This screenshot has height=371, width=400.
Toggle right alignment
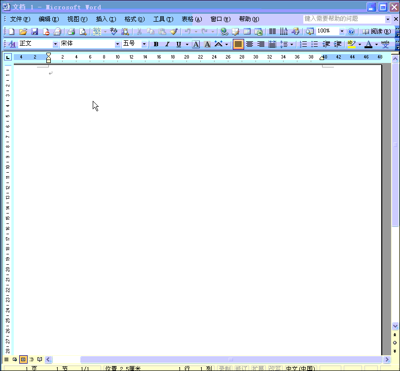tap(261, 44)
